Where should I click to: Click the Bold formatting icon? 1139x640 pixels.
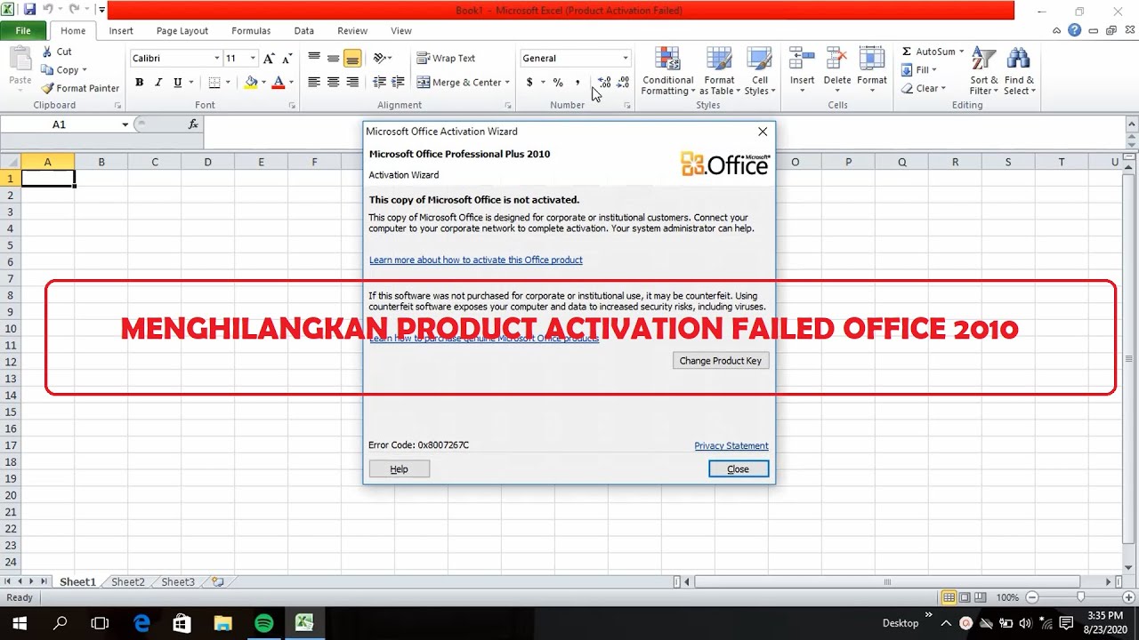coord(140,83)
